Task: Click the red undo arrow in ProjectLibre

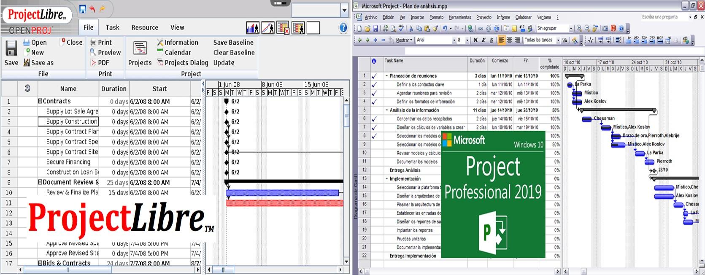Action: [x=92, y=9]
